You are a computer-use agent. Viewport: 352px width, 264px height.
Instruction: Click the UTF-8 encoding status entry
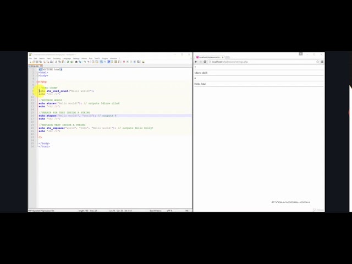(x=169, y=211)
